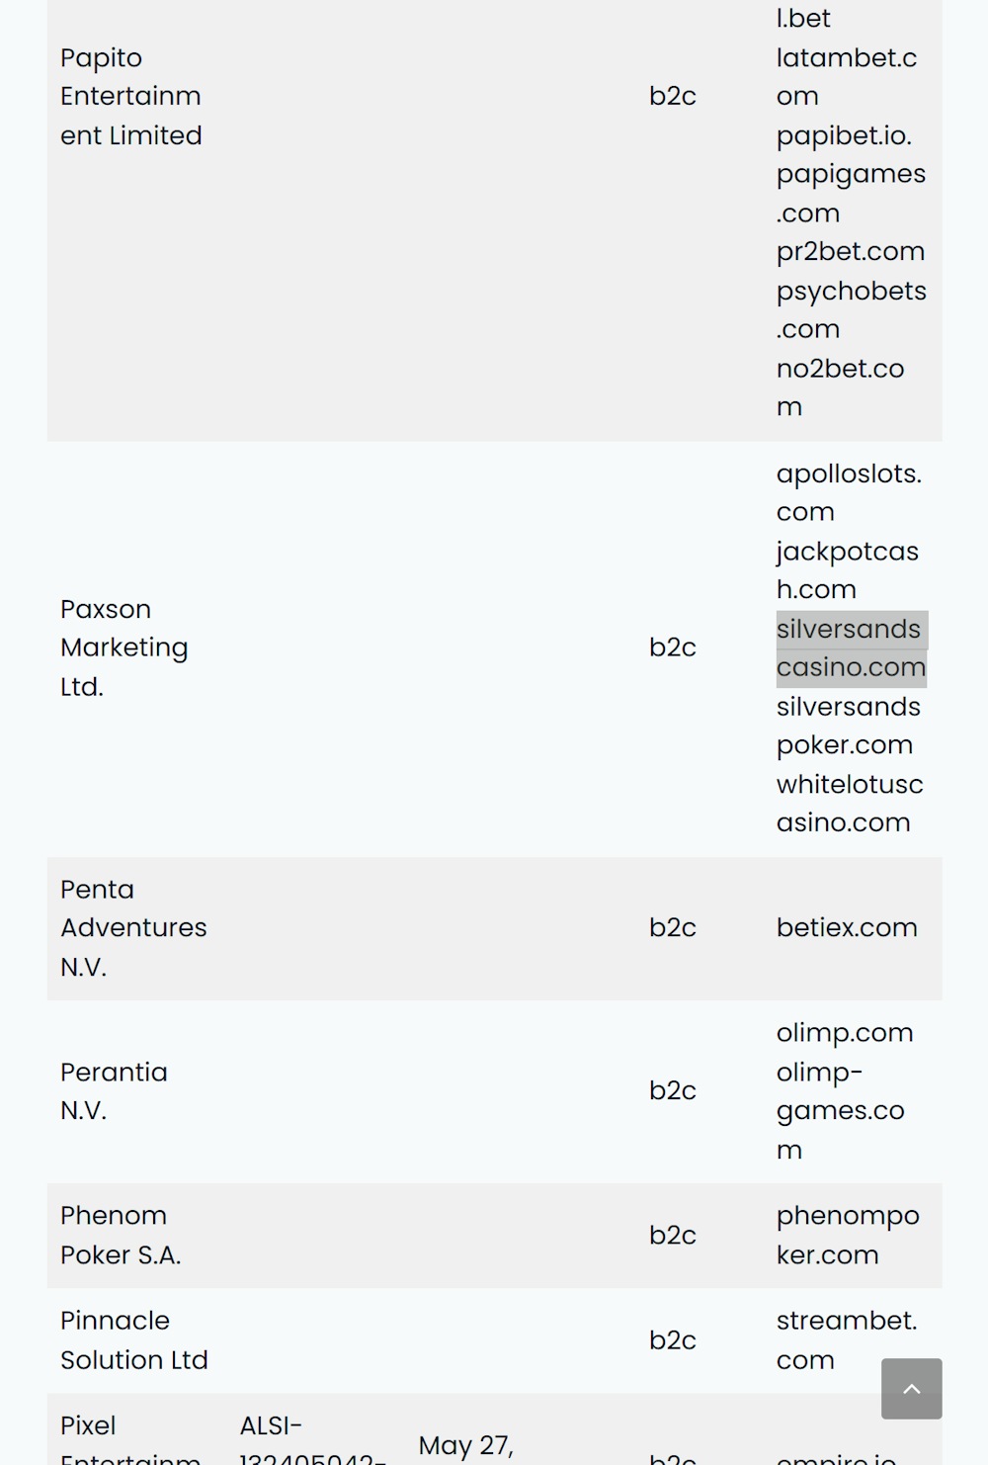Click the streambet.com domain text

click(x=846, y=1340)
